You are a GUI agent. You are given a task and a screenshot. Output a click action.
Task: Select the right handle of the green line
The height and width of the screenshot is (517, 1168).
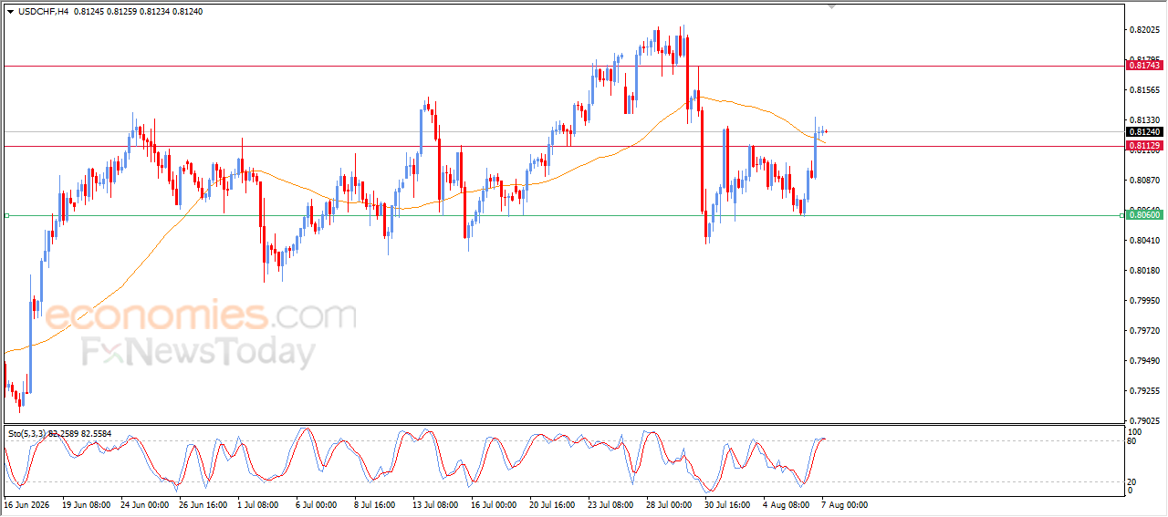1121,215
